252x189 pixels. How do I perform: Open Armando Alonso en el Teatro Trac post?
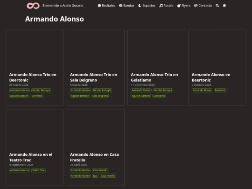[31, 157]
